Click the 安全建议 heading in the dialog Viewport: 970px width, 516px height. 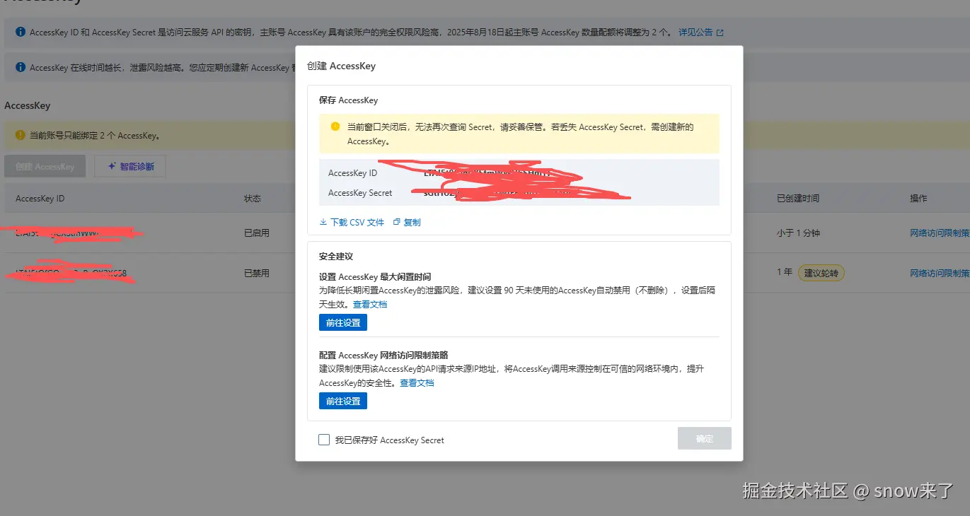pos(336,256)
